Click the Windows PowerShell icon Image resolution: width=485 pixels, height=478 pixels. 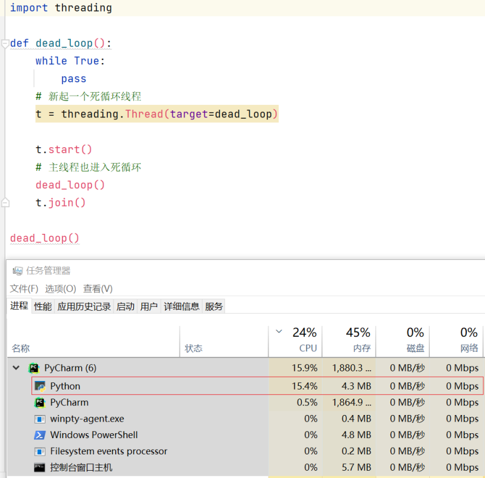(40, 435)
